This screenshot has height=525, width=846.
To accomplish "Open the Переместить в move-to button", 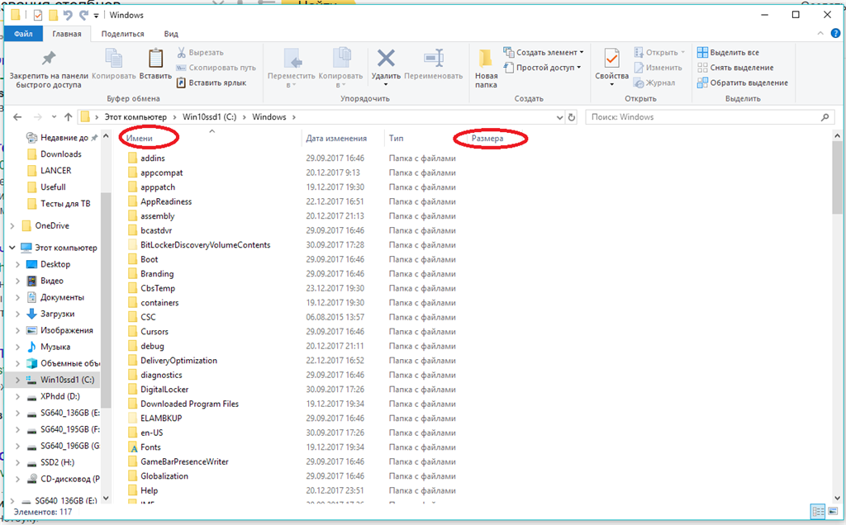I will [292, 68].
